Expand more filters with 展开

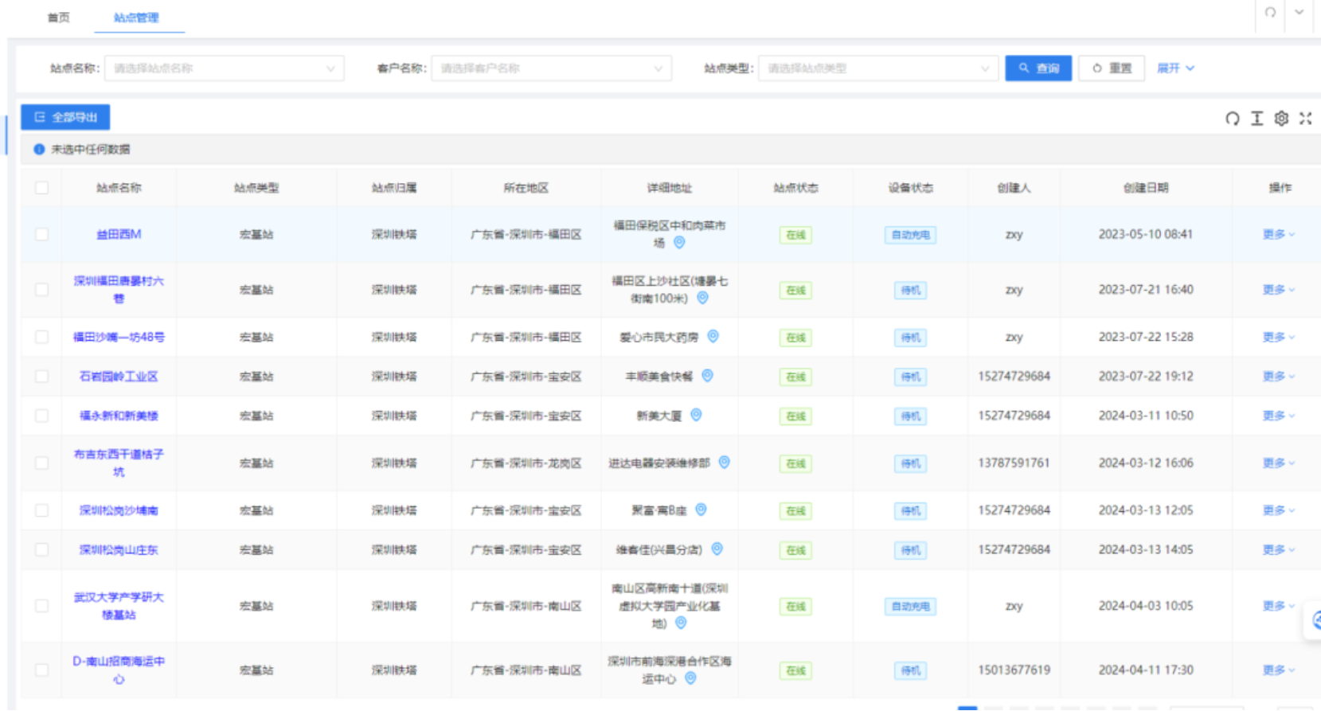coord(1176,68)
